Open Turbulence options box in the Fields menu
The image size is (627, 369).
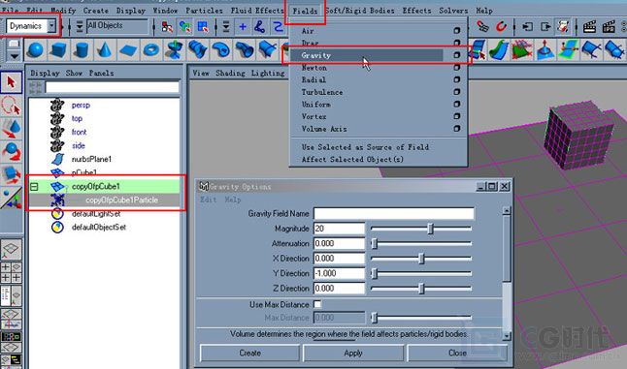tap(456, 92)
